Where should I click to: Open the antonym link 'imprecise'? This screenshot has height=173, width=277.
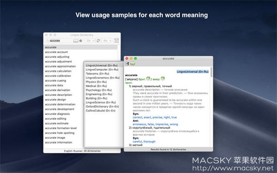162,124
